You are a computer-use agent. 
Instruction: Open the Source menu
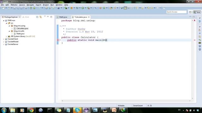pos(22,5)
